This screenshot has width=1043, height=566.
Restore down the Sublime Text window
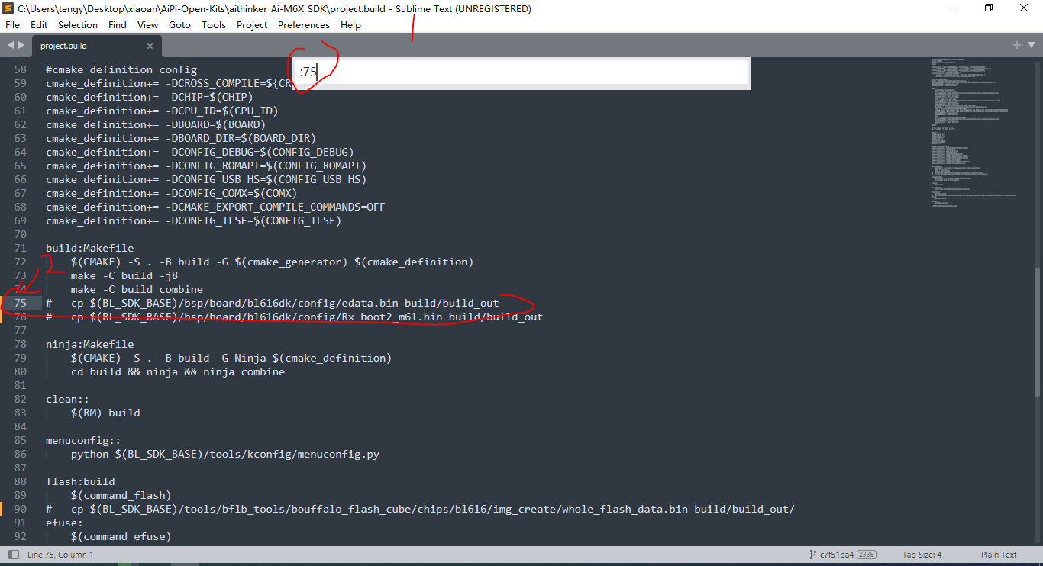pyautogui.click(x=989, y=8)
